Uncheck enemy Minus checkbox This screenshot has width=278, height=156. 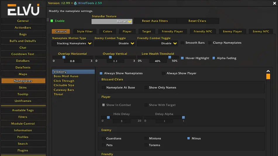coord(189,138)
